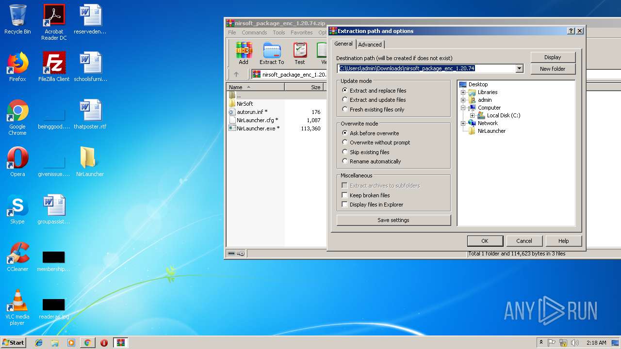Expand the admin tree node
This screenshot has height=349, width=621.
pyautogui.click(x=463, y=100)
